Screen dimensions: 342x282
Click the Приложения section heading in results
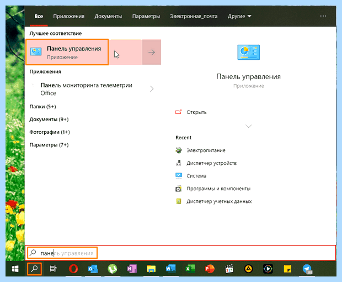tap(45, 72)
